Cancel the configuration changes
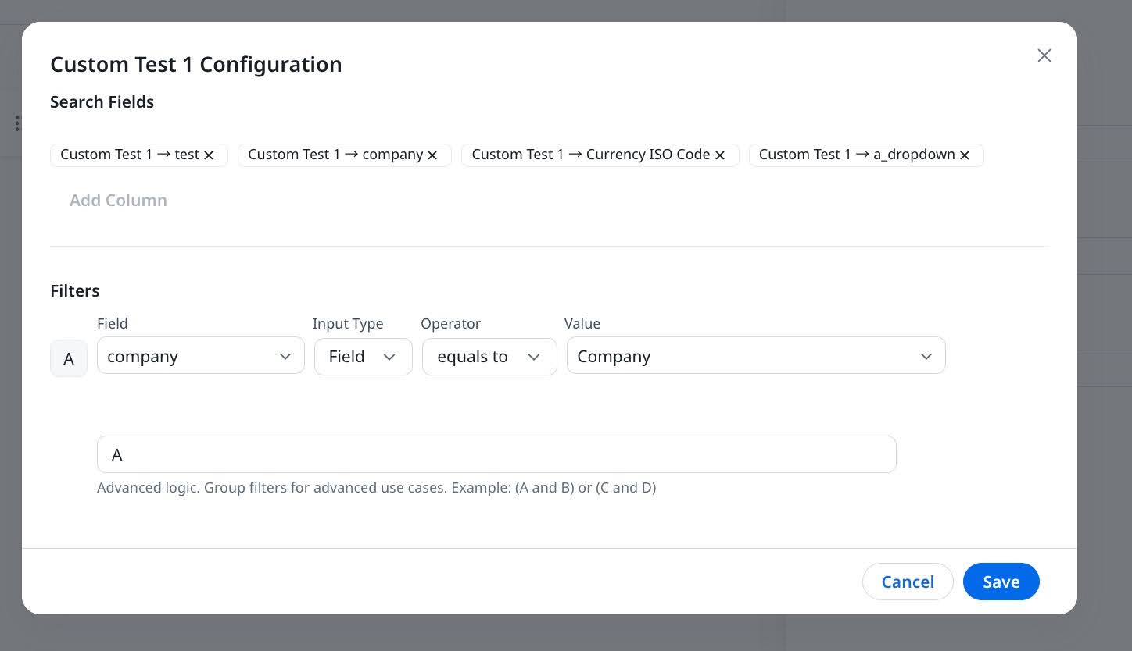The height and width of the screenshot is (651, 1132). pos(908,582)
